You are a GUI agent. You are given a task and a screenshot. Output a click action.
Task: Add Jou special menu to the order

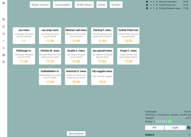coord(102,56)
